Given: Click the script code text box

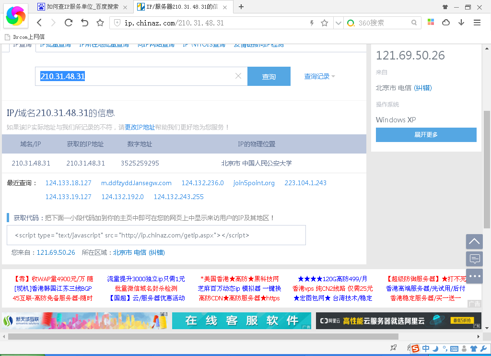Looking at the screenshot, I should [156, 235].
